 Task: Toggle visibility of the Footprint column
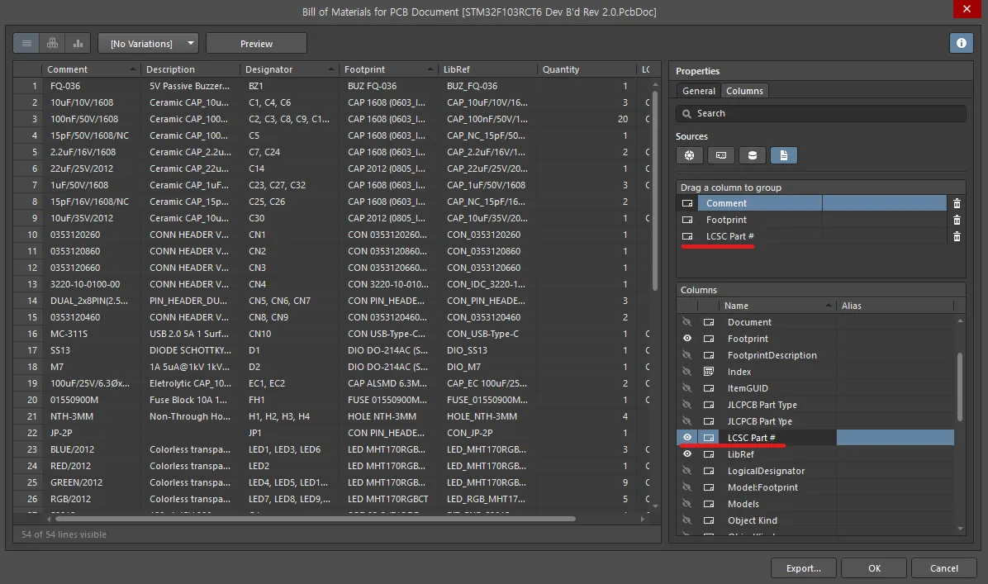pos(687,338)
